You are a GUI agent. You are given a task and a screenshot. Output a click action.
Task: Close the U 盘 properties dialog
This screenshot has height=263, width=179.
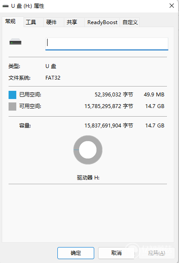(x=172, y=6)
